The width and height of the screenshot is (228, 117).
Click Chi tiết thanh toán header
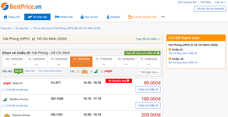(196, 38)
